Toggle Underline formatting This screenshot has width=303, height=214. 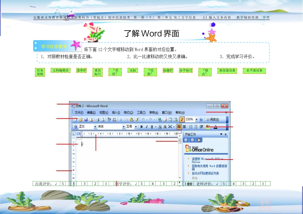(x=152, y=127)
